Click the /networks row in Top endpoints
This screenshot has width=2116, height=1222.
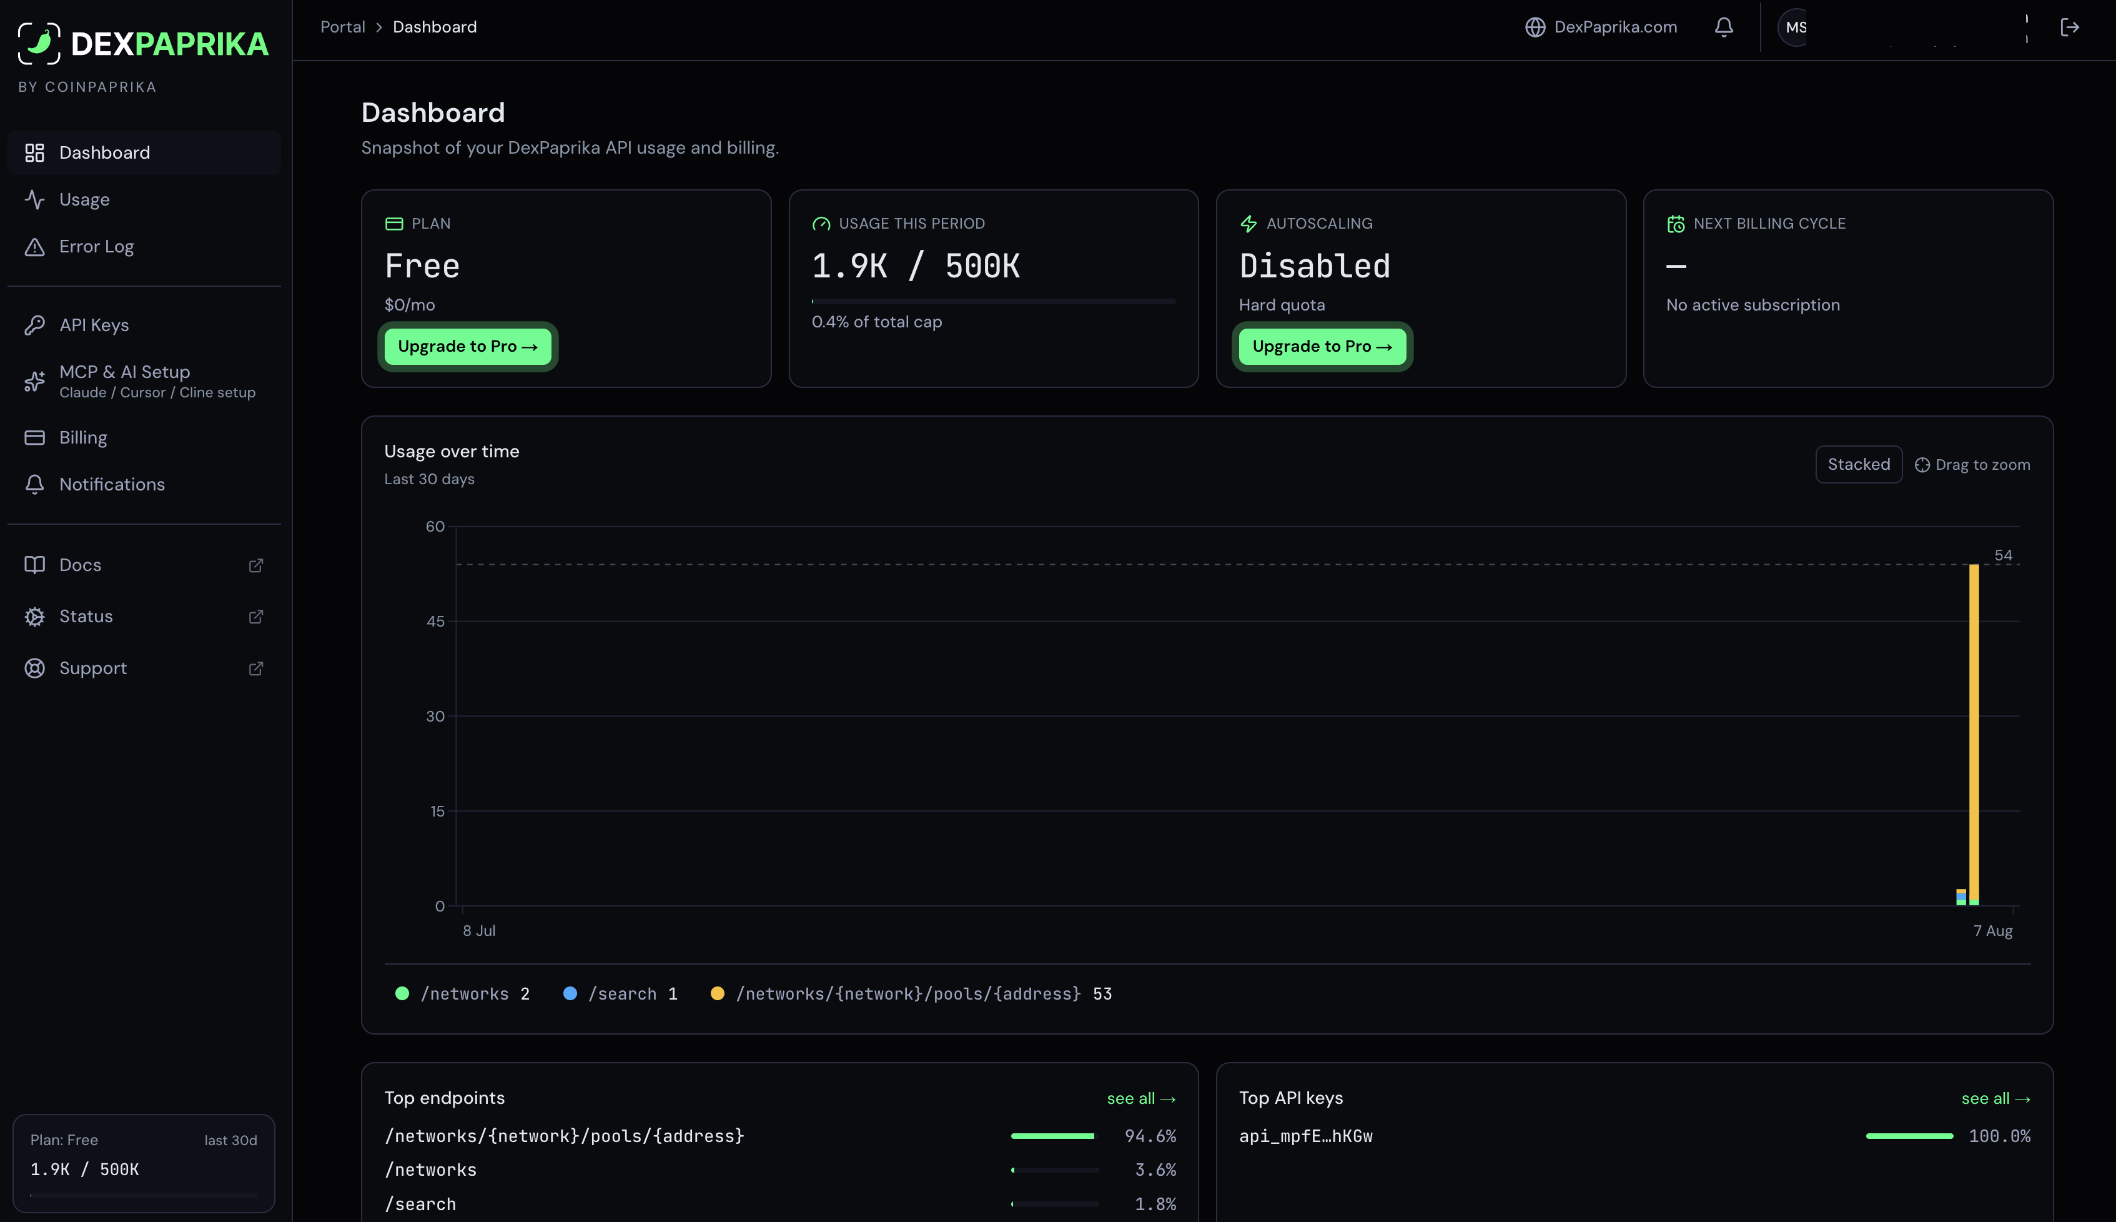(x=780, y=1170)
